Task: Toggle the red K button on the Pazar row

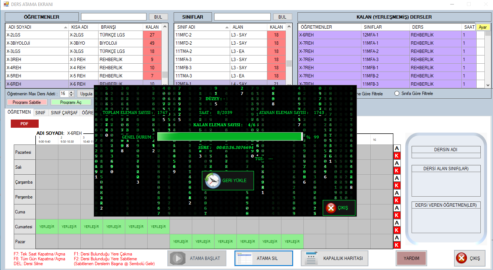Action: (397, 245)
